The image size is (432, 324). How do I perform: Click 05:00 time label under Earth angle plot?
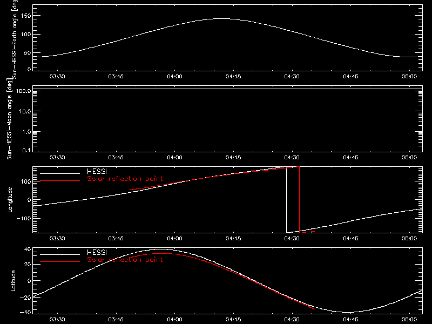click(x=409, y=76)
